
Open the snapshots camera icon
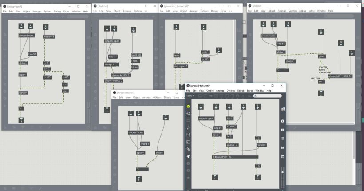point(282,156)
